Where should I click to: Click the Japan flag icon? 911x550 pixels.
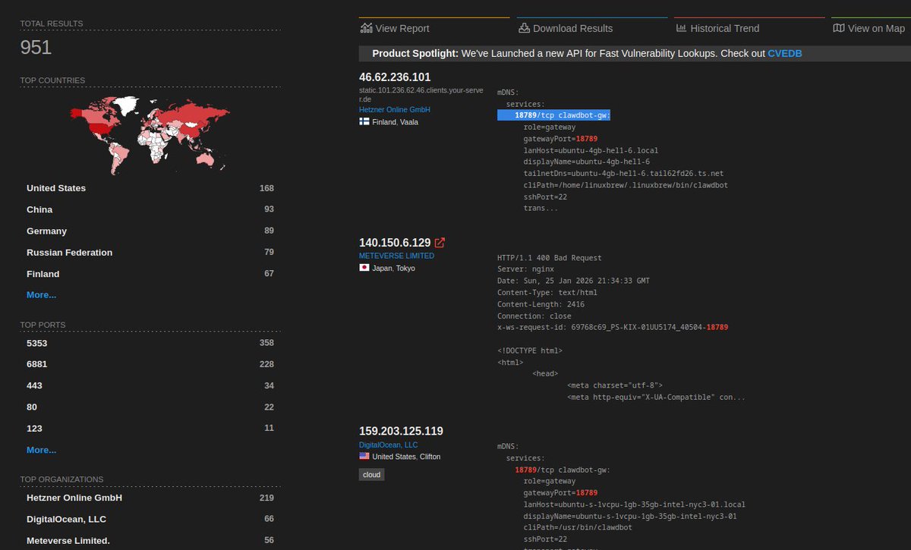[364, 268]
